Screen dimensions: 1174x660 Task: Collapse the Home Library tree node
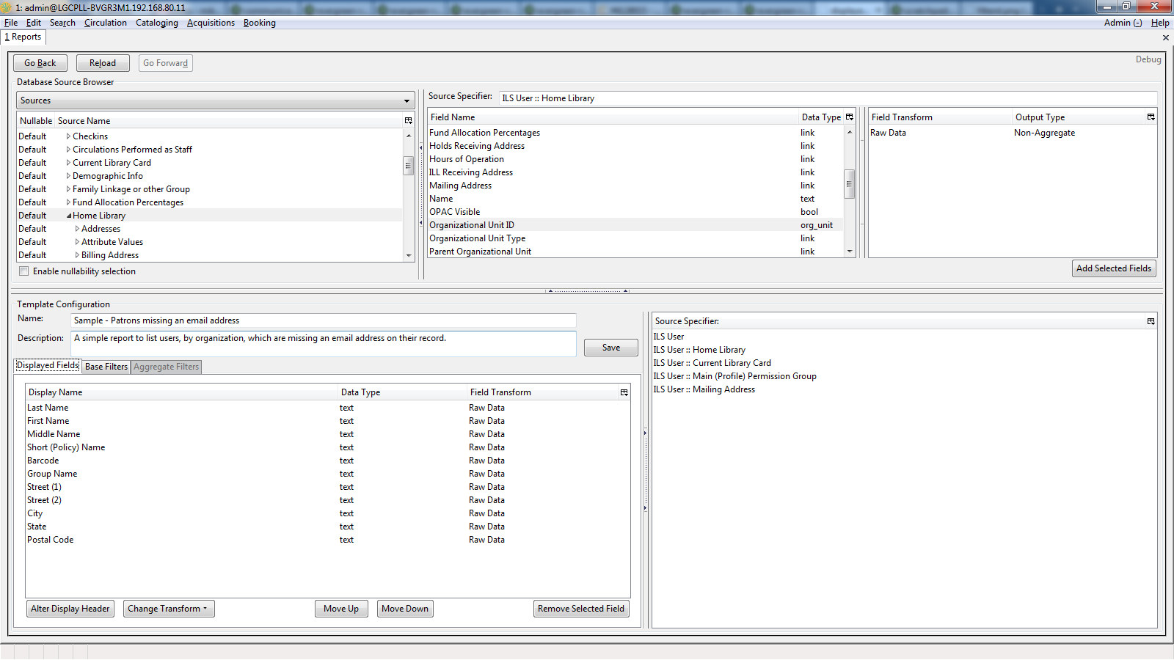tap(69, 216)
